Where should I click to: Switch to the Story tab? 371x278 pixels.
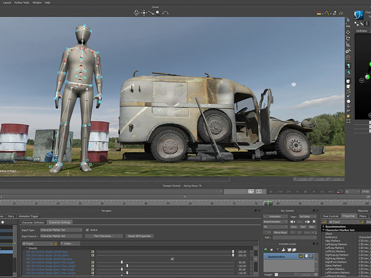tap(11, 216)
